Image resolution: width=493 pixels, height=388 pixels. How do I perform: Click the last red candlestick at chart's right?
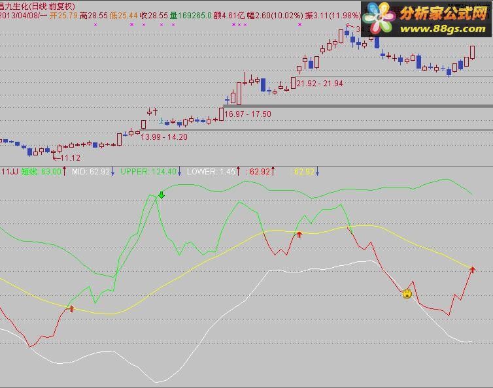pos(472,52)
